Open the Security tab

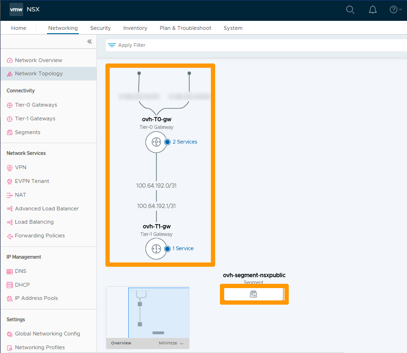pyautogui.click(x=100, y=28)
